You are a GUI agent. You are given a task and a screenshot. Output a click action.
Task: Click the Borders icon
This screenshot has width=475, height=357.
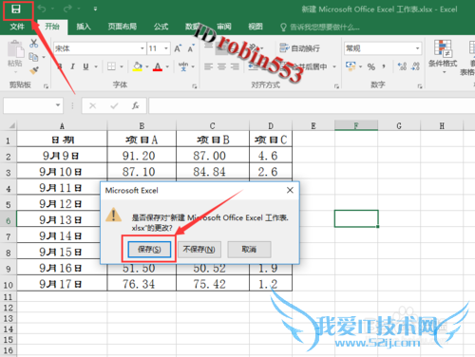click(111, 66)
